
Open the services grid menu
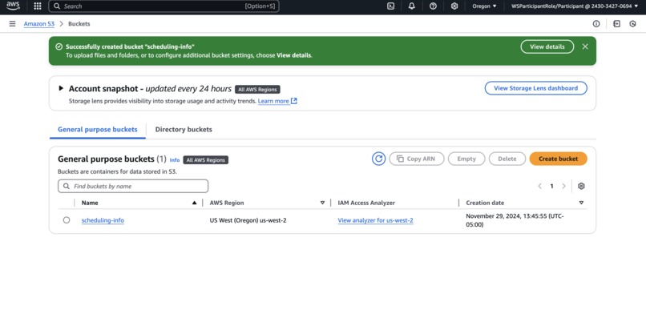38,6
